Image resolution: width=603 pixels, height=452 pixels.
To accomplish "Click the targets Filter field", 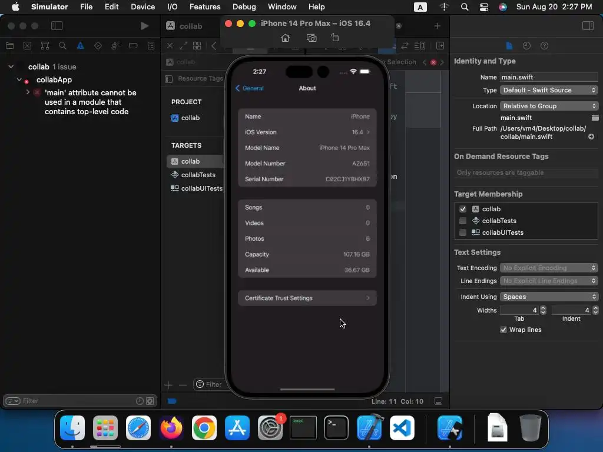I will [209, 384].
